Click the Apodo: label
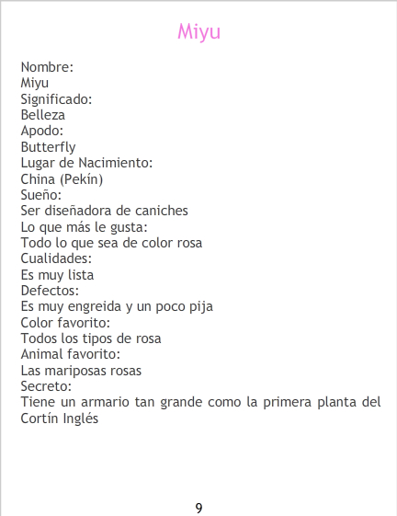This screenshot has width=397, height=516. pyautogui.click(x=41, y=131)
